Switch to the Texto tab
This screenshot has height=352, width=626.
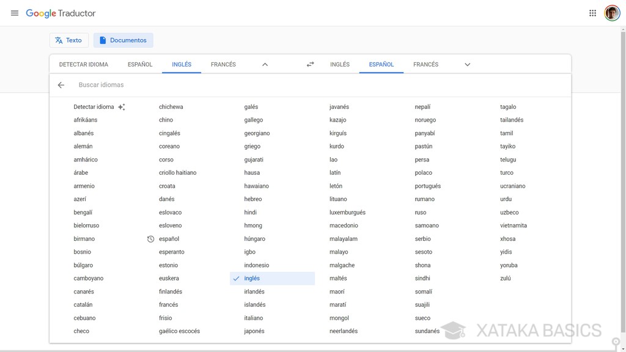(x=69, y=40)
